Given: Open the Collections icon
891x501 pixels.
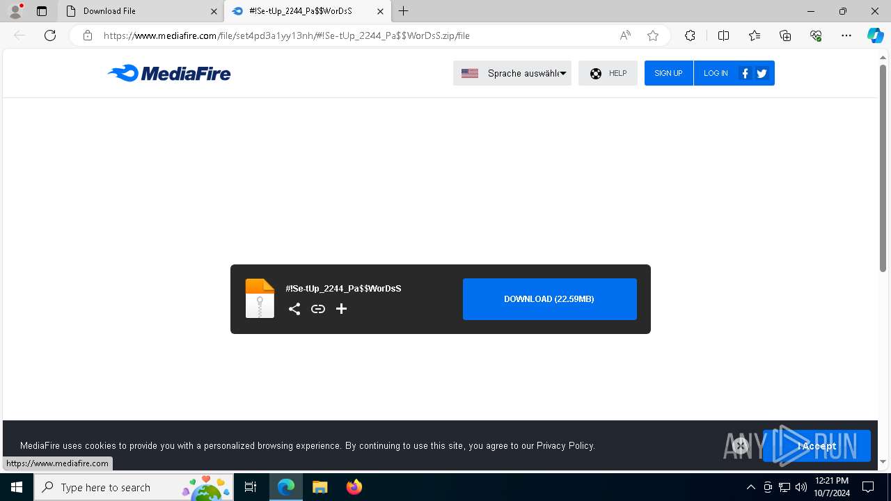Looking at the screenshot, I should point(785,35).
